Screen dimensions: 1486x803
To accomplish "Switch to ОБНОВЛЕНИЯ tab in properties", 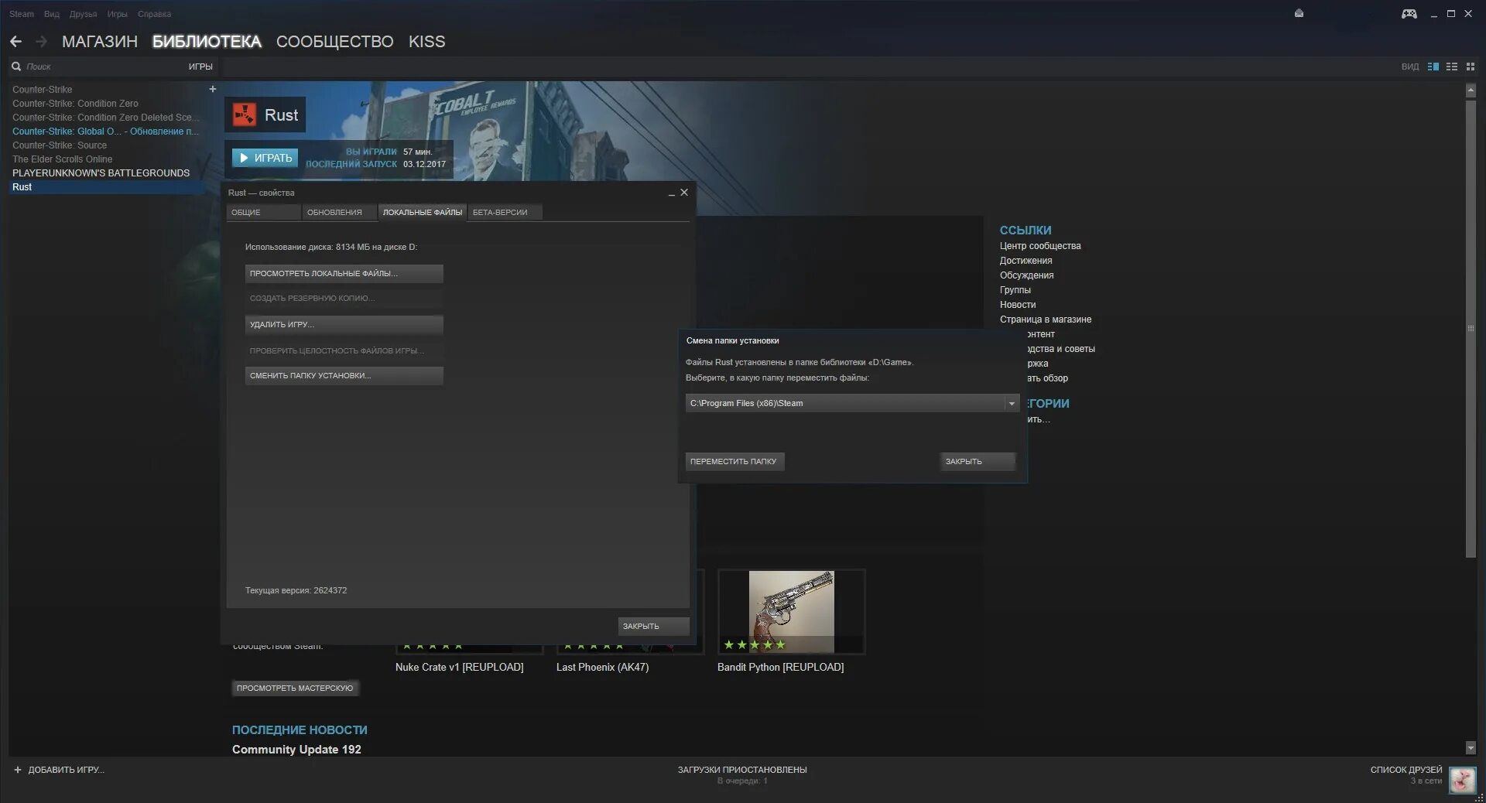I will (339, 212).
